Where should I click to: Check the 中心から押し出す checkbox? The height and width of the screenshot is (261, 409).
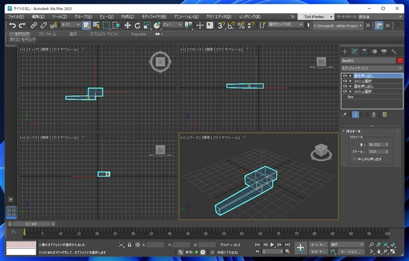354,159
